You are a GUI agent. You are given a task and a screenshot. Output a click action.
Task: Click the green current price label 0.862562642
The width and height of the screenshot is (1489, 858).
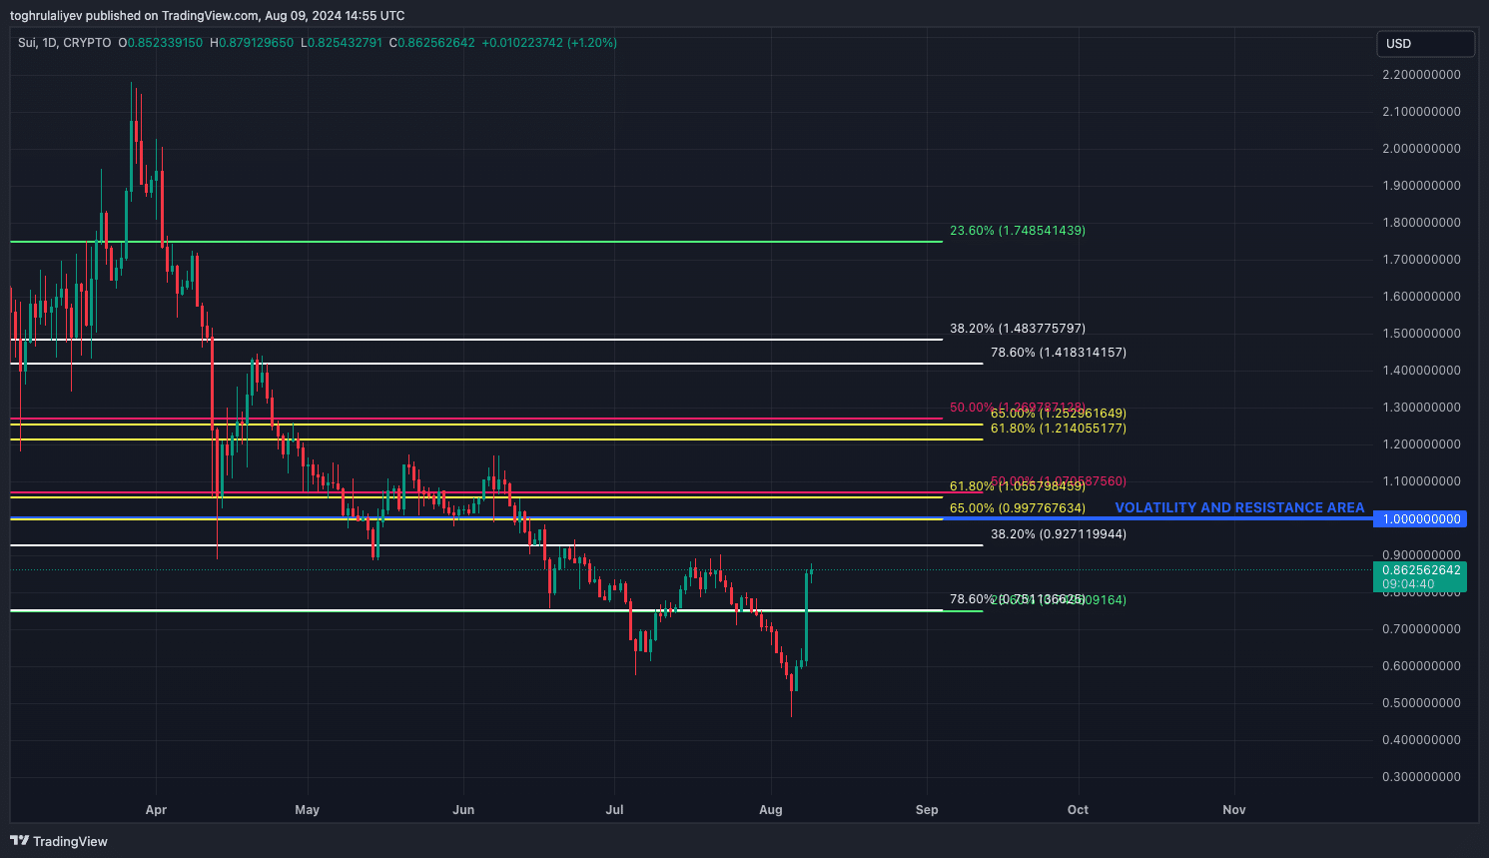pos(1421,570)
